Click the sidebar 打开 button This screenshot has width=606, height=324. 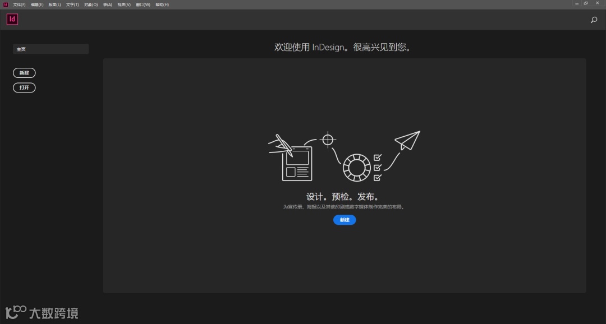(x=24, y=87)
